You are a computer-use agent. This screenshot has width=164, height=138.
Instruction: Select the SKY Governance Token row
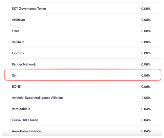coord(84,9)
